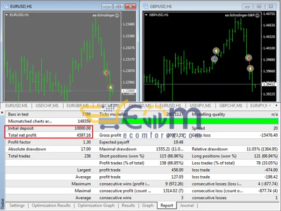Maximize the GBPUSD,H1 chart window
281x211 pixels.
click(x=259, y=7)
